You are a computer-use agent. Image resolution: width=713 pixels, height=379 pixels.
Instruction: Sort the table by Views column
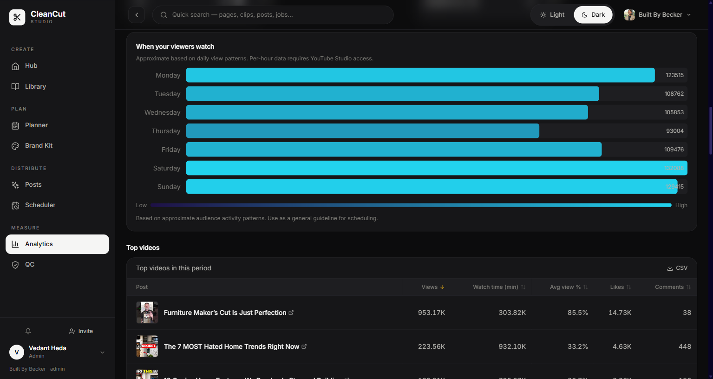click(433, 287)
